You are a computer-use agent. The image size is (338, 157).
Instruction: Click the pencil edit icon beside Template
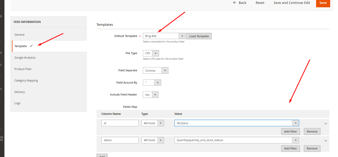pyautogui.click(x=31, y=46)
